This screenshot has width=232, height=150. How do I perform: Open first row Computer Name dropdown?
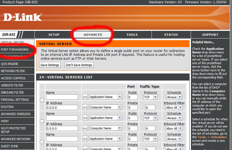click(106, 107)
